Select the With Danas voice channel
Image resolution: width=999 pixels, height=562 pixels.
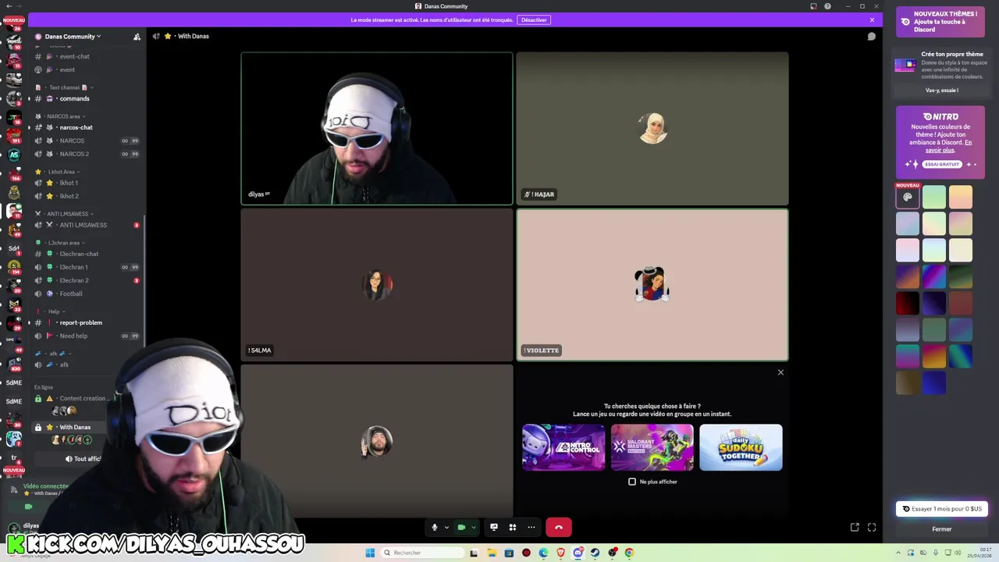point(75,427)
